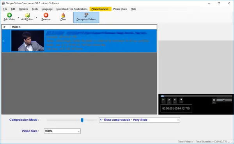Open the Compression Mode combo box
234x144 pixels.
(x=139, y=120)
